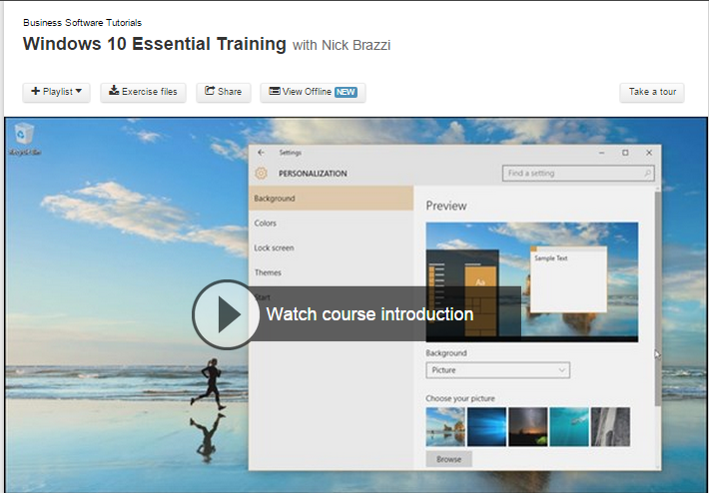709x493 pixels.
Task: Click the download icon on Exercise files
Action: (x=114, y=91)
